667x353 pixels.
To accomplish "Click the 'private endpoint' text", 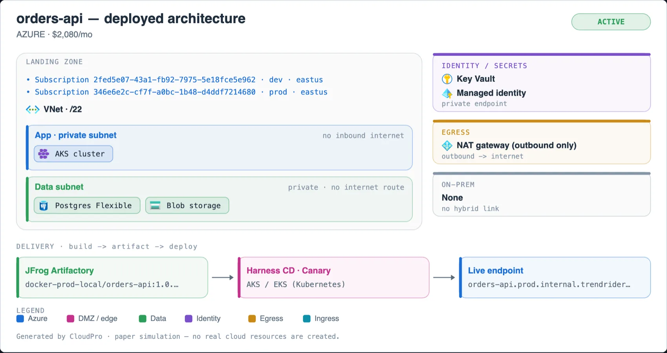I will click(x=474, y=104).
